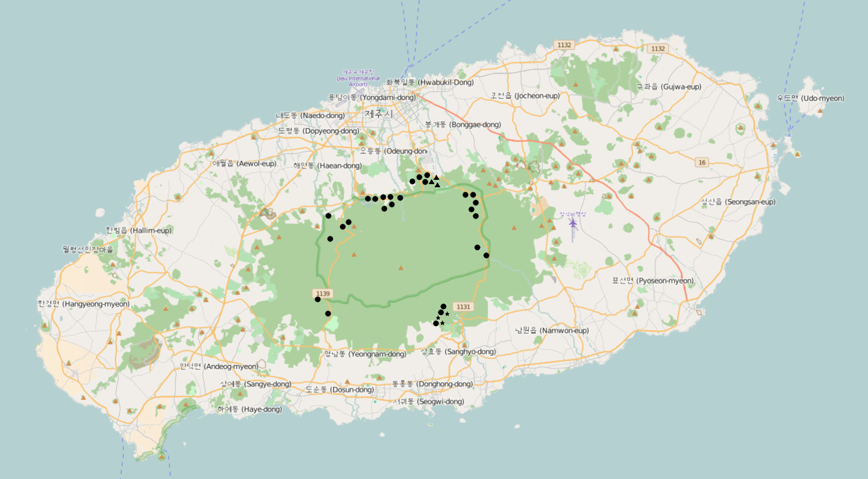Select the Pyoseon-myeon label

tap(652, 280)
